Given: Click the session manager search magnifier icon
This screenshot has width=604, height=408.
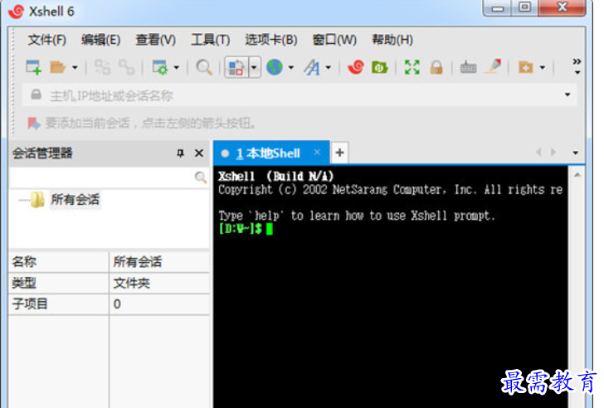Looking at the screenshot, I should (x=200, y=177).
